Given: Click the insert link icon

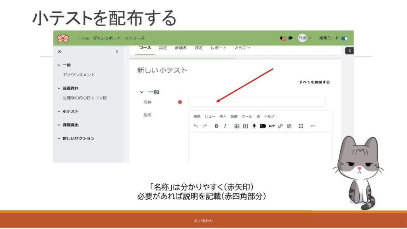Looking at the screenshot, I should (x=280, y=126).
